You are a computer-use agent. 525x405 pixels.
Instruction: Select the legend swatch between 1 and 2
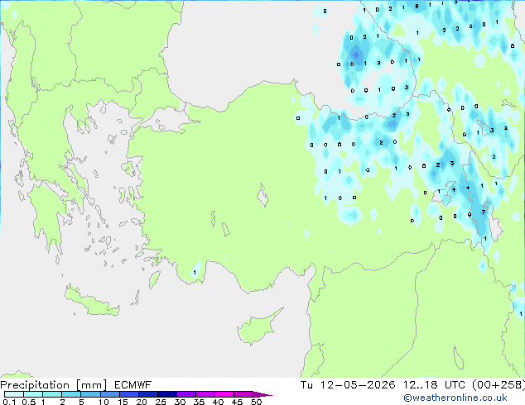52,394
